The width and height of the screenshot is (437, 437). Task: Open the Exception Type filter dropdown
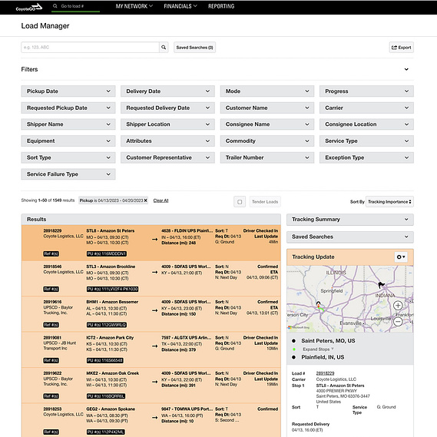[x=366, y=157]
